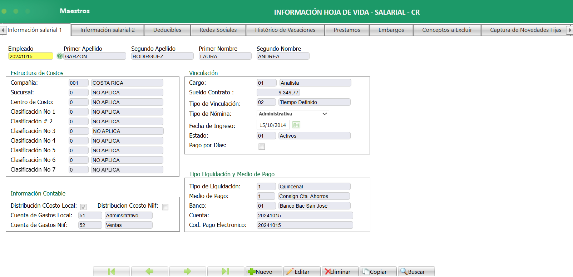Toggle Pago por Días checkbox
The height and width of the screenshot is (277, 573).
coord(262,147)
